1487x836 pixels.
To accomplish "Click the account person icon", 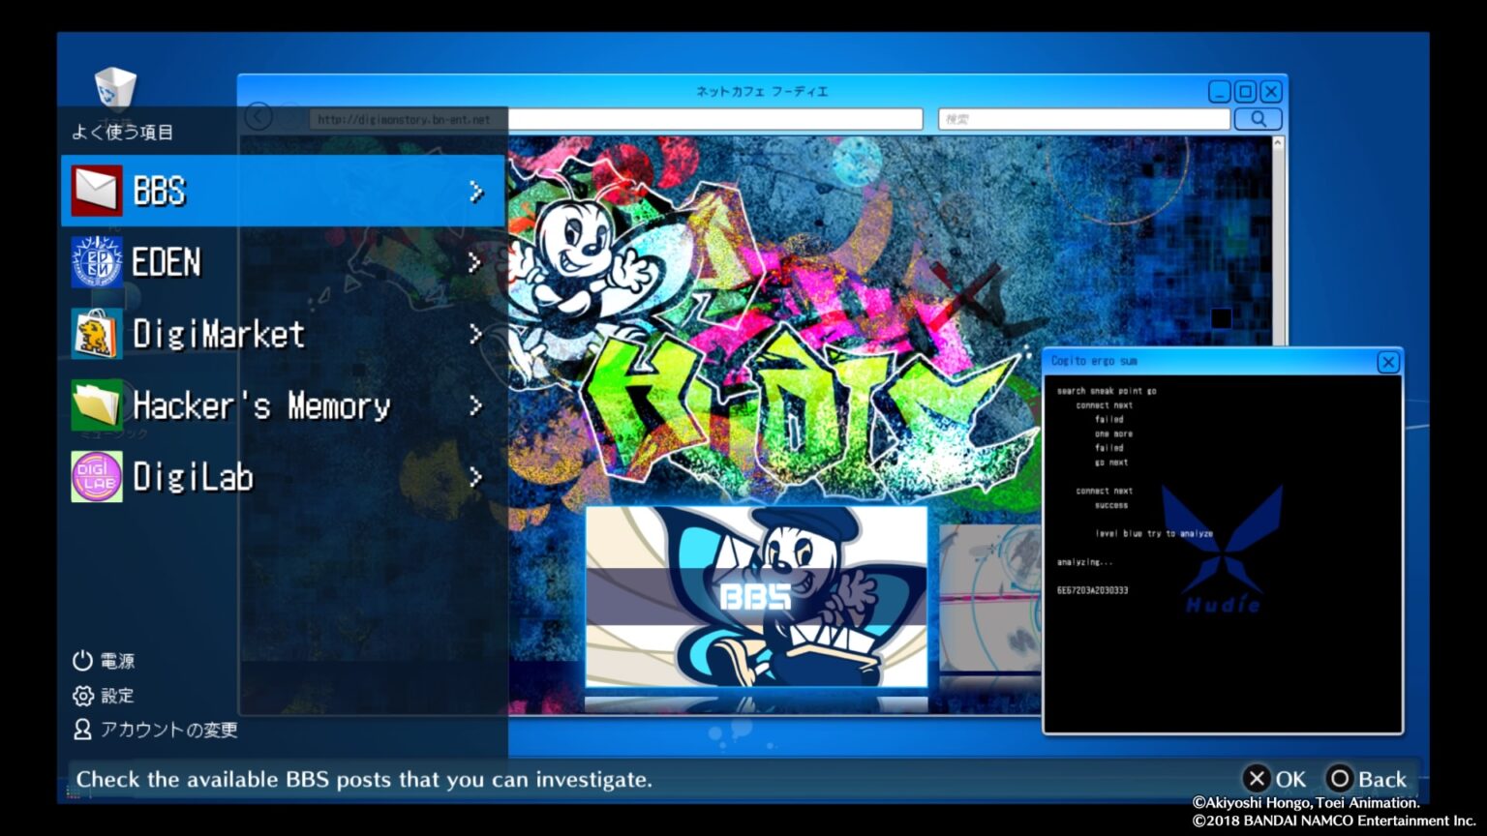I will pyautogui.click(x=82, y=729).
